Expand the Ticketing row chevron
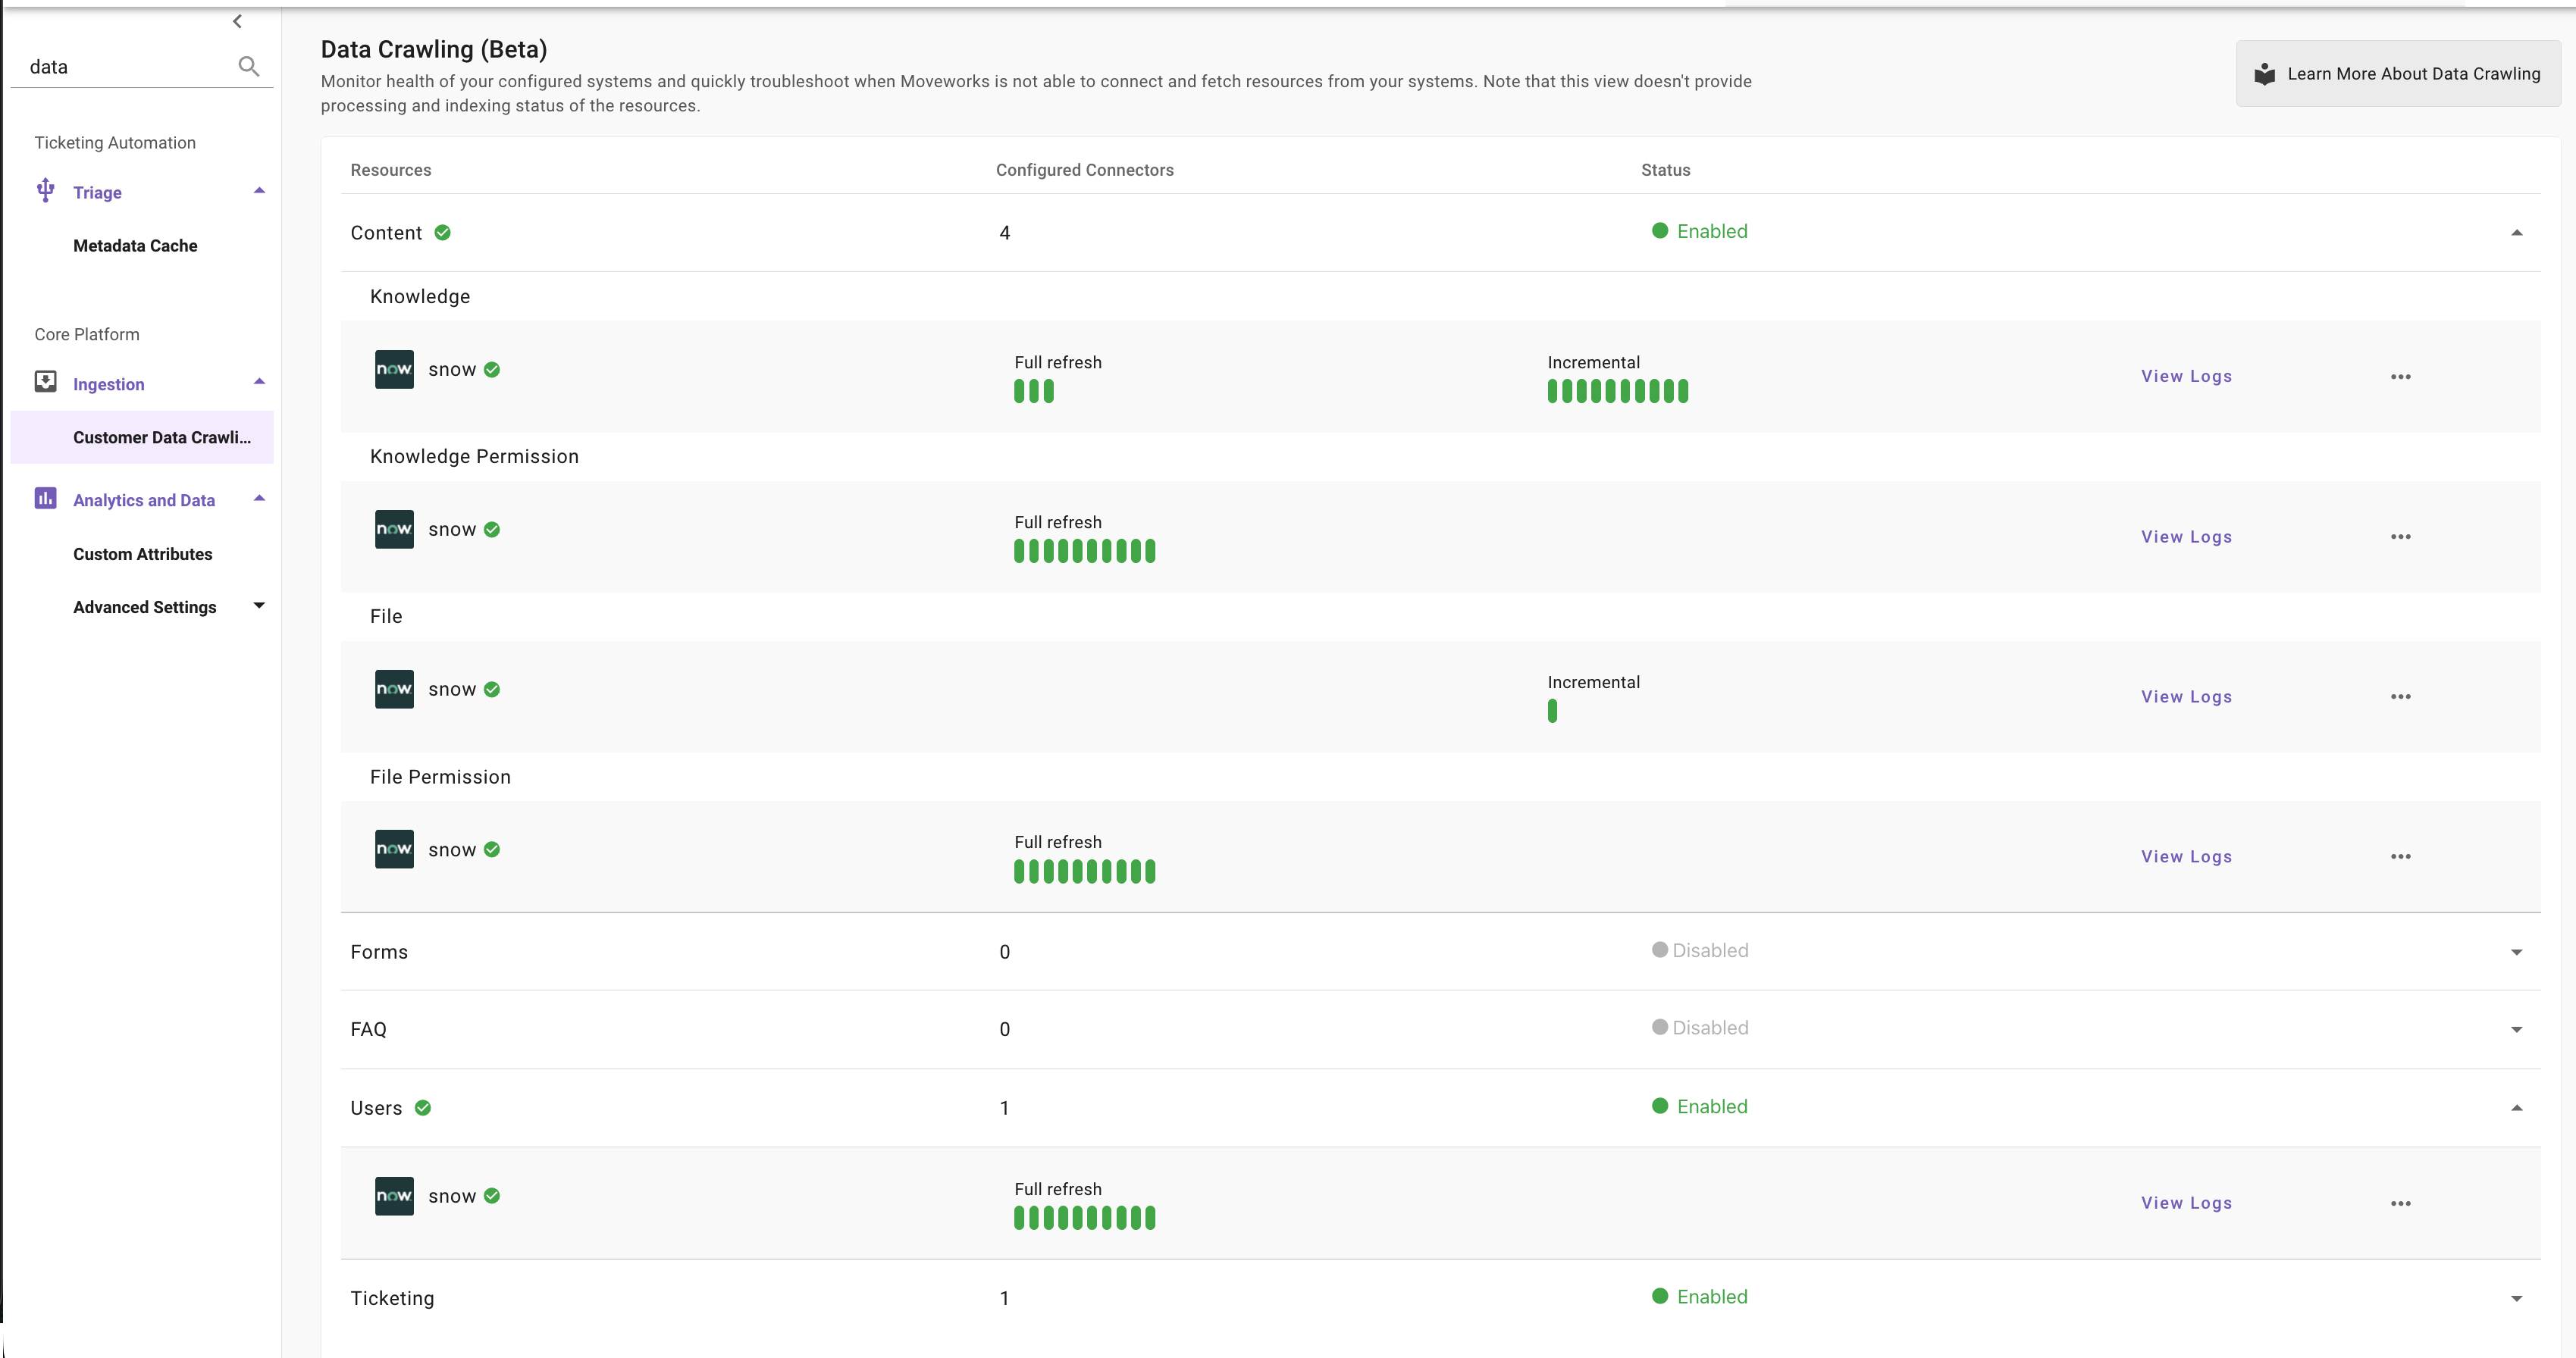This screenshot has width=2576, height=1358. (x=2516, y=1298)
